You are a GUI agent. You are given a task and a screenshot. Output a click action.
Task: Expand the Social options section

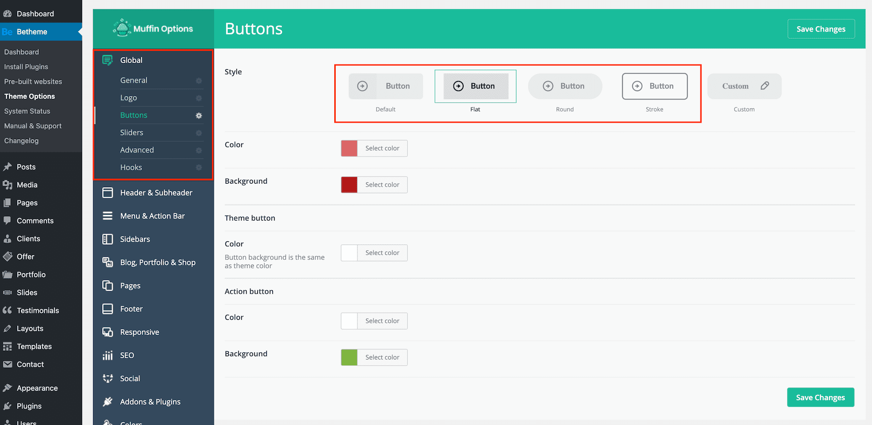pyautogui.click(x=130, y=379)
